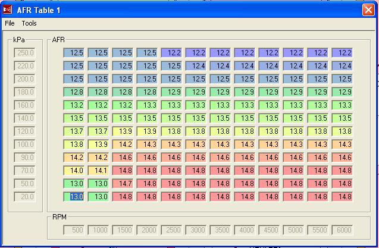Select AFR cell at 250 kPa, 6000 RPM
379x248 pixels.
click(342, 52)
